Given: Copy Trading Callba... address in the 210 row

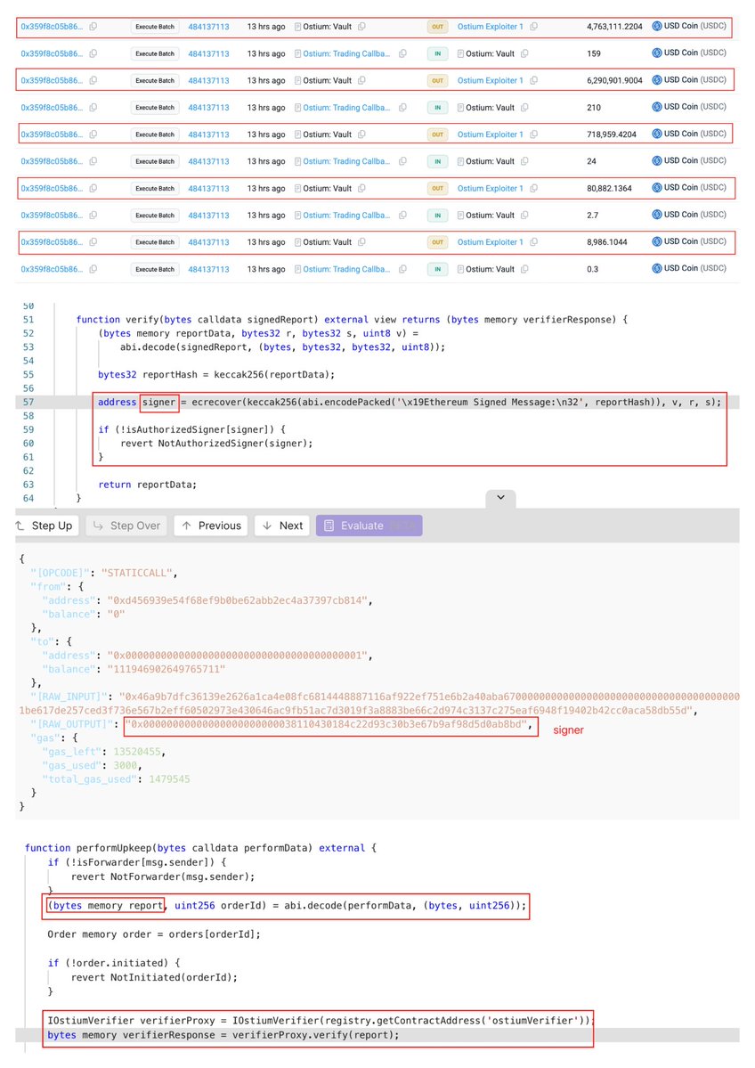Looking at the screenshot, I should (402, 108).
